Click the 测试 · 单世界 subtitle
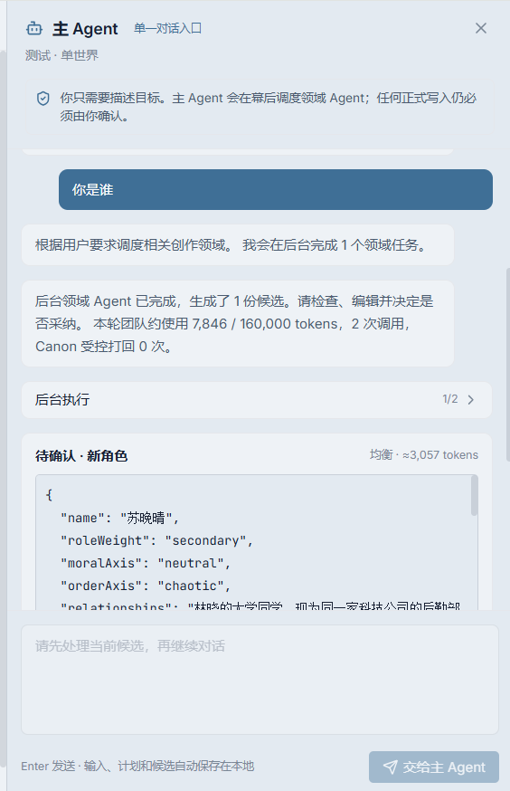510x791 pixels. tap(62, 55)
